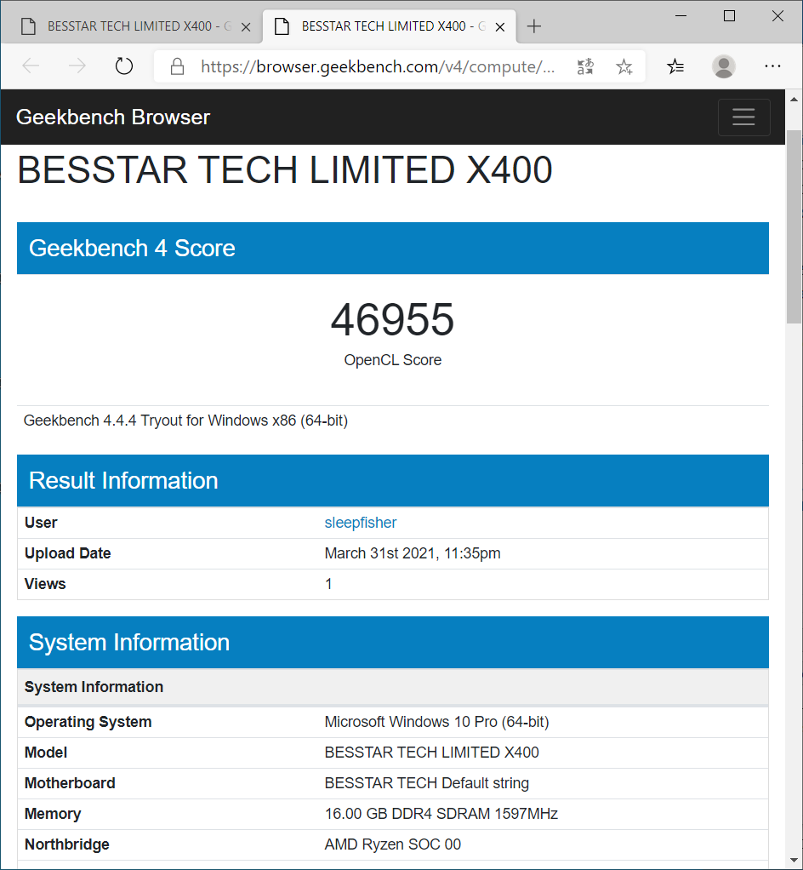This screenshot has height=870, width=803.
Task: Open the Favorites list icon
Action: pos(675,66)
